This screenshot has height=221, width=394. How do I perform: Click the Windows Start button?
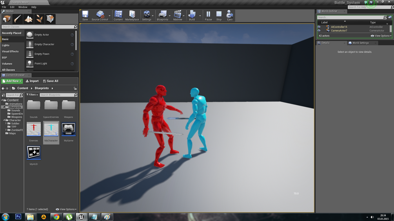click(5, 217)
